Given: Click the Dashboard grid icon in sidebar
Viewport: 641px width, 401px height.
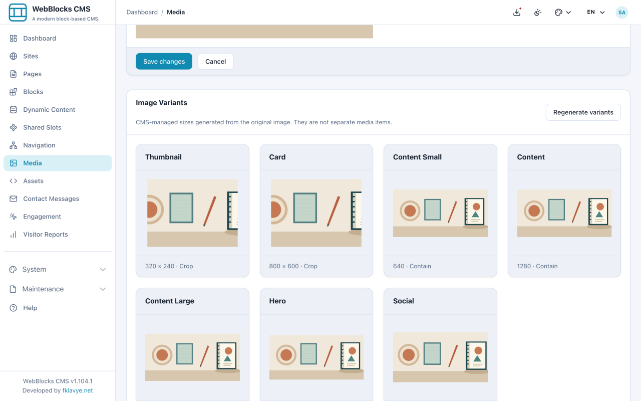Looking at the screenshot, I should click(14, 38).
